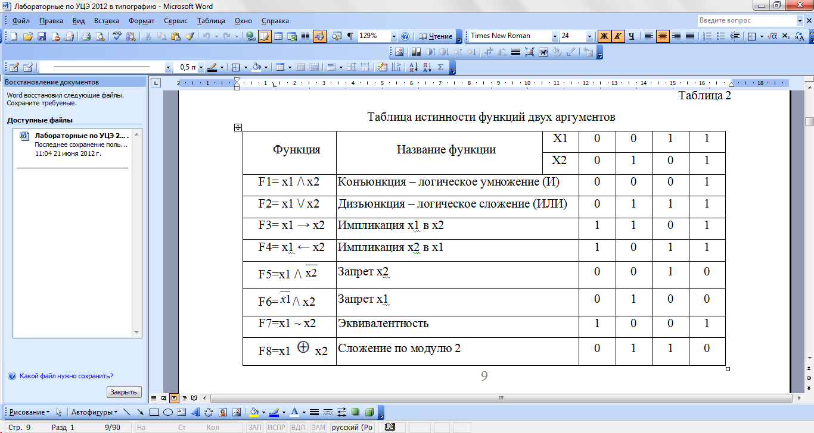Open the Times New Roman font dropdown
Screen dimensions: 814x433
(555, 36)
